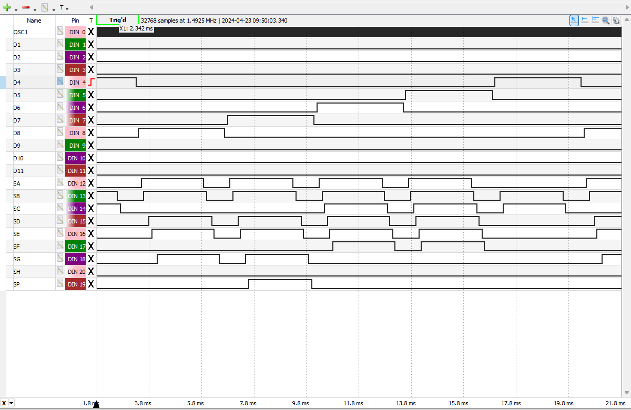Toggle trigger condition X for SP

click(91, 284)
